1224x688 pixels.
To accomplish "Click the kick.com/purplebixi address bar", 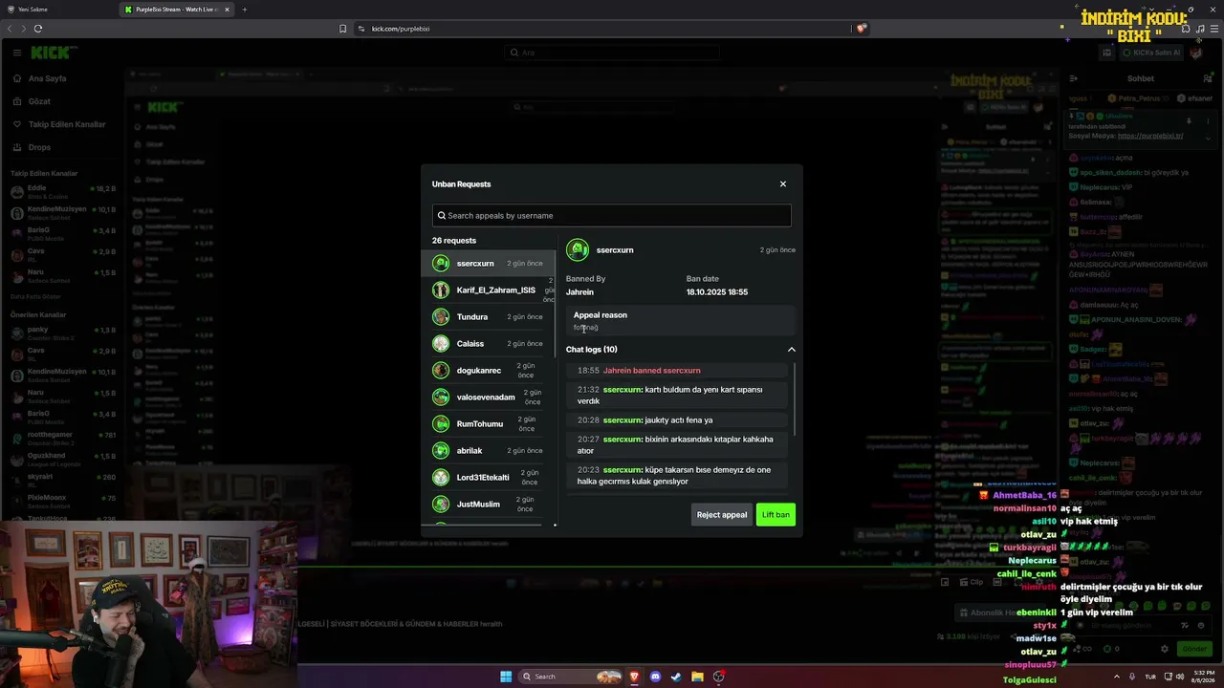I will pyautogui.click(x=602, y=29).
